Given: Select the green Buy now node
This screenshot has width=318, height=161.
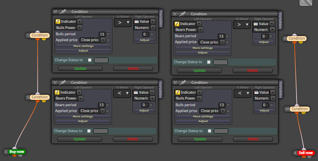Looking at the screenshot, I should click(17, 152).
